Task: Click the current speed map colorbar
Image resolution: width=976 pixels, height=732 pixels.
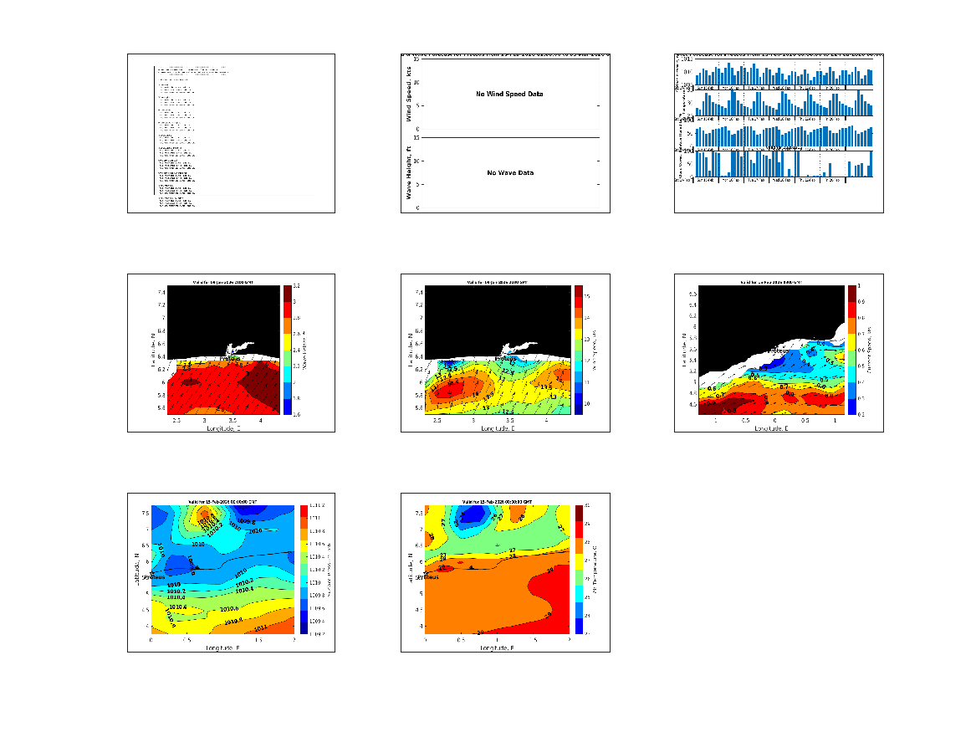Action: (852, 350)
